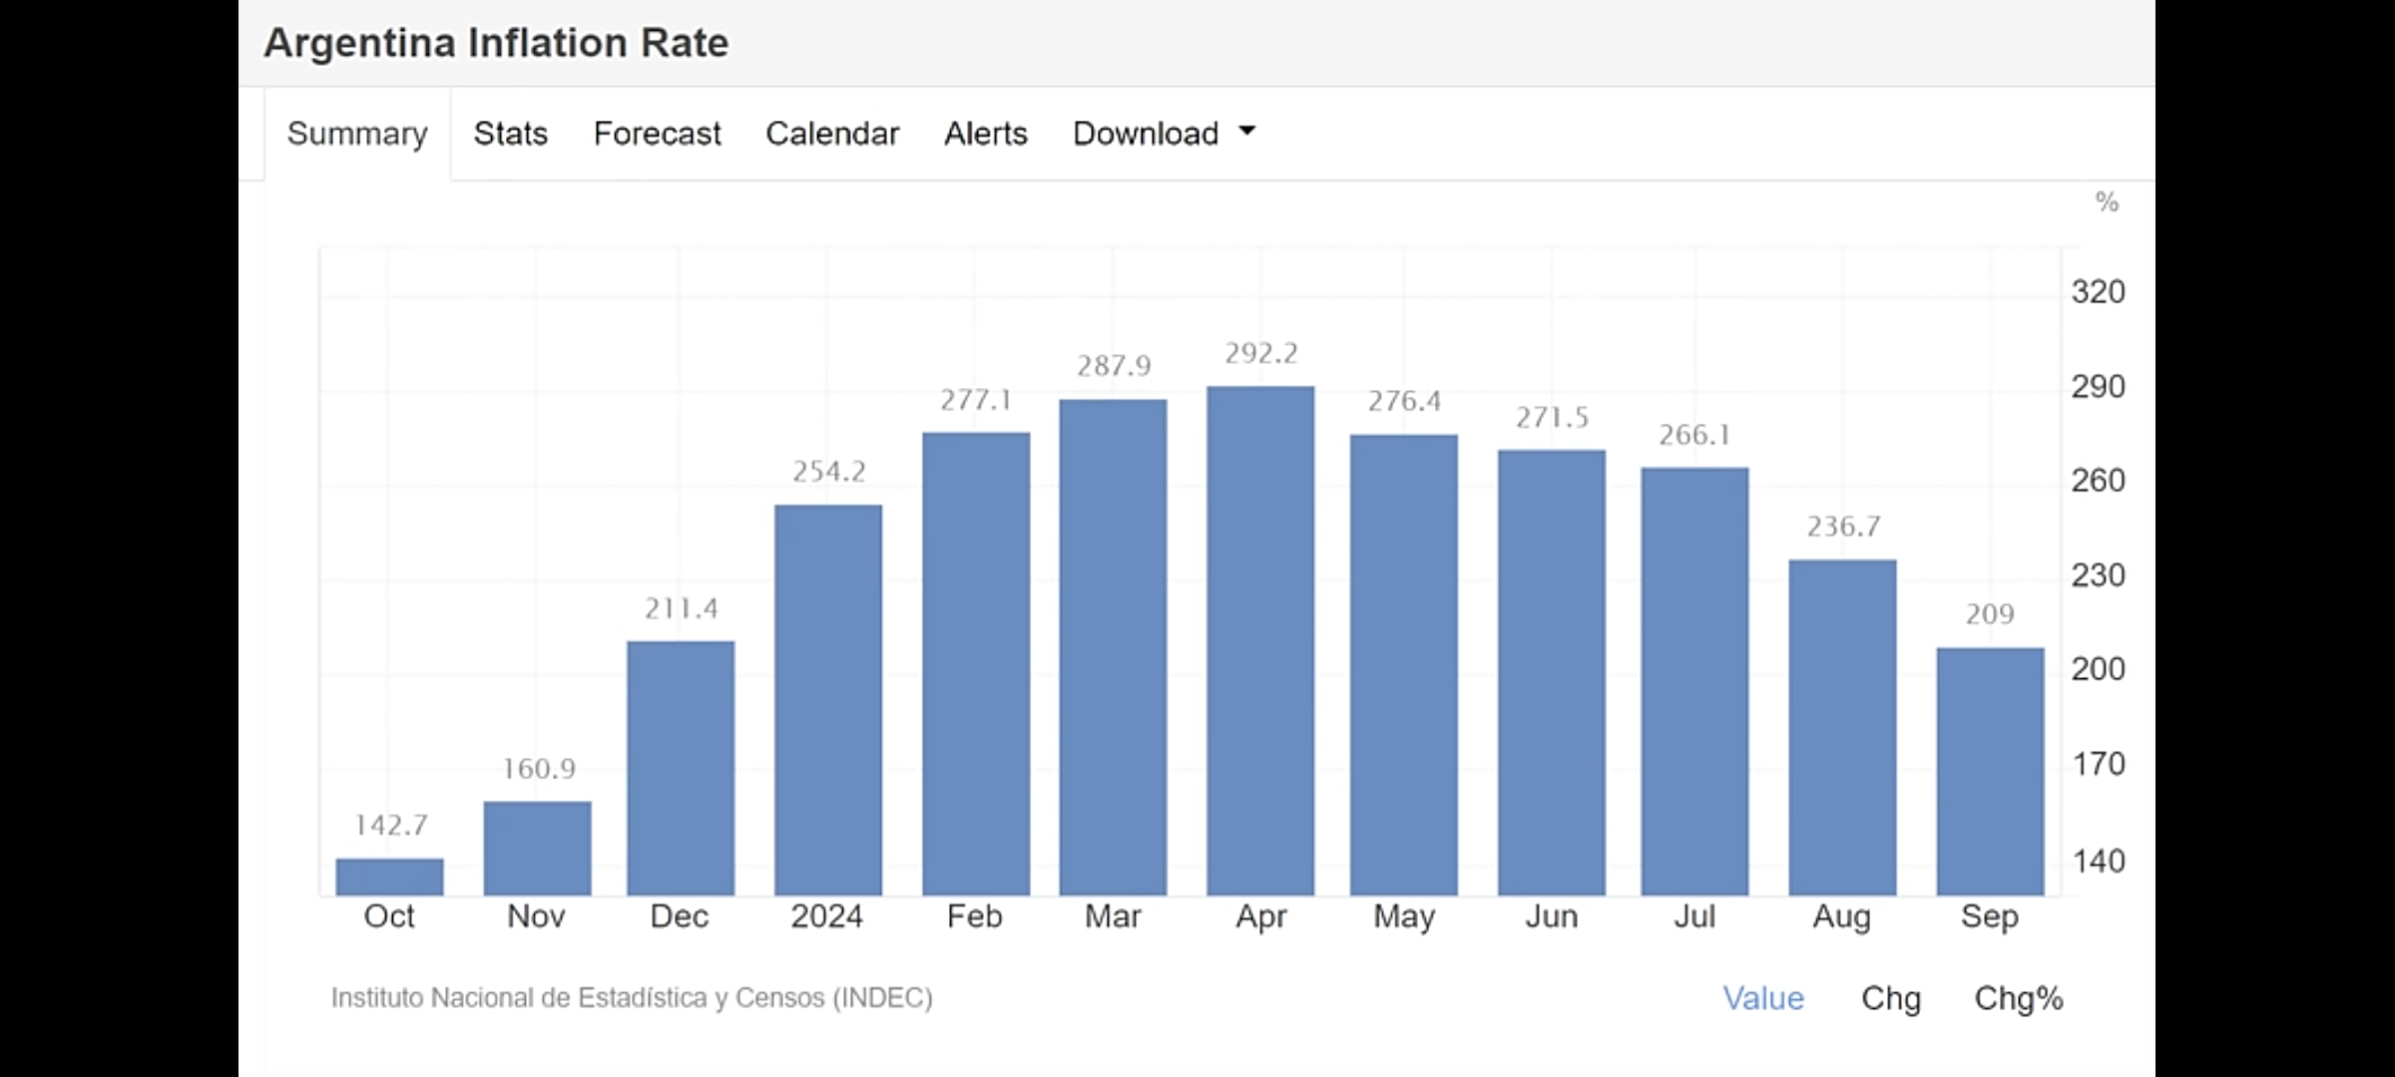Click the Oct bar labeled 142.7

389,877
